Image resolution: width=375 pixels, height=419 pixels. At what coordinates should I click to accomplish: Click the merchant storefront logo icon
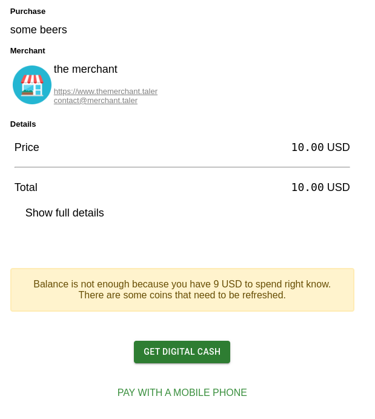point(32,85)
